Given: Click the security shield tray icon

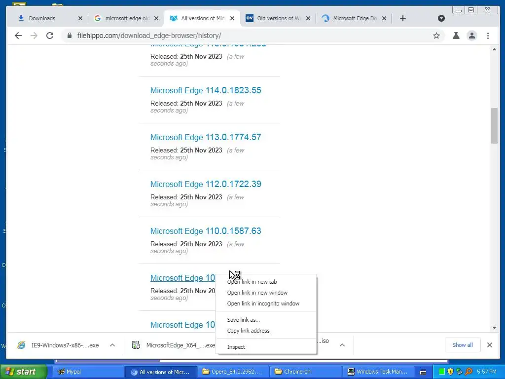Looking at the screenshot, I should click(x=450, y=372).
